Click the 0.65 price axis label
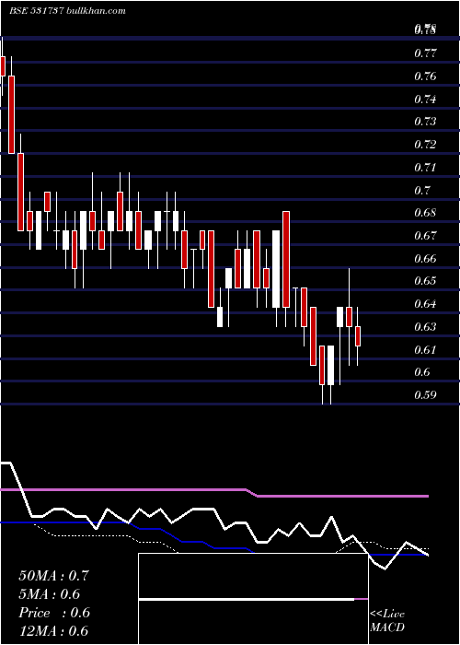The height and width of the screenshot is (645, 460). (x=425, y=281)
